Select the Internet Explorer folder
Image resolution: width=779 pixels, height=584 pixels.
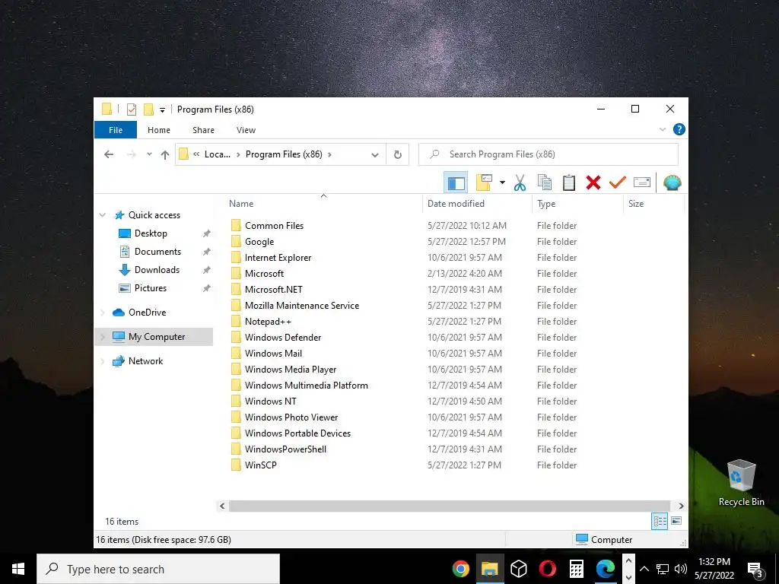pyautogui.click(x=278, y=258)
